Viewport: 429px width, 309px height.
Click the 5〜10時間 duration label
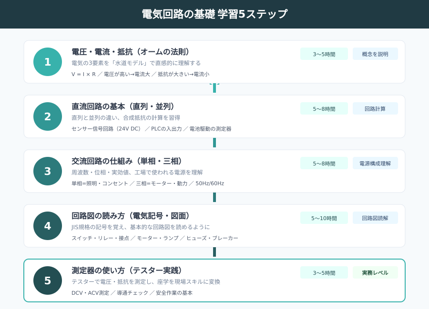tap(324, 218)
